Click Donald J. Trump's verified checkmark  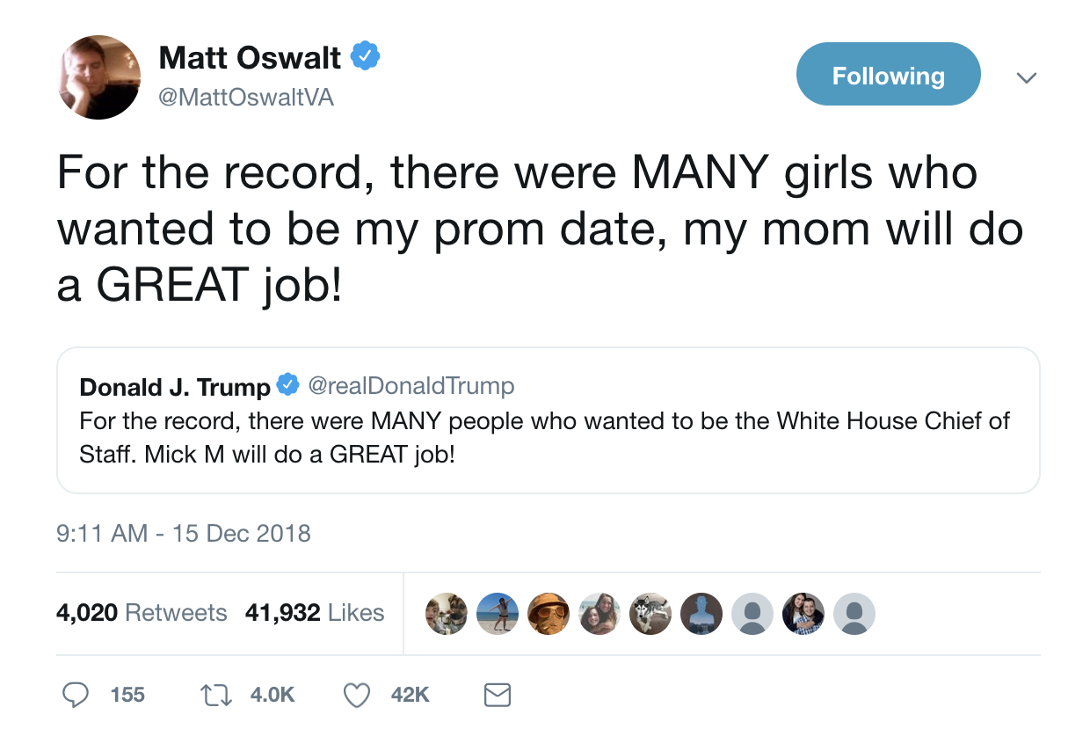pos(287,384)
